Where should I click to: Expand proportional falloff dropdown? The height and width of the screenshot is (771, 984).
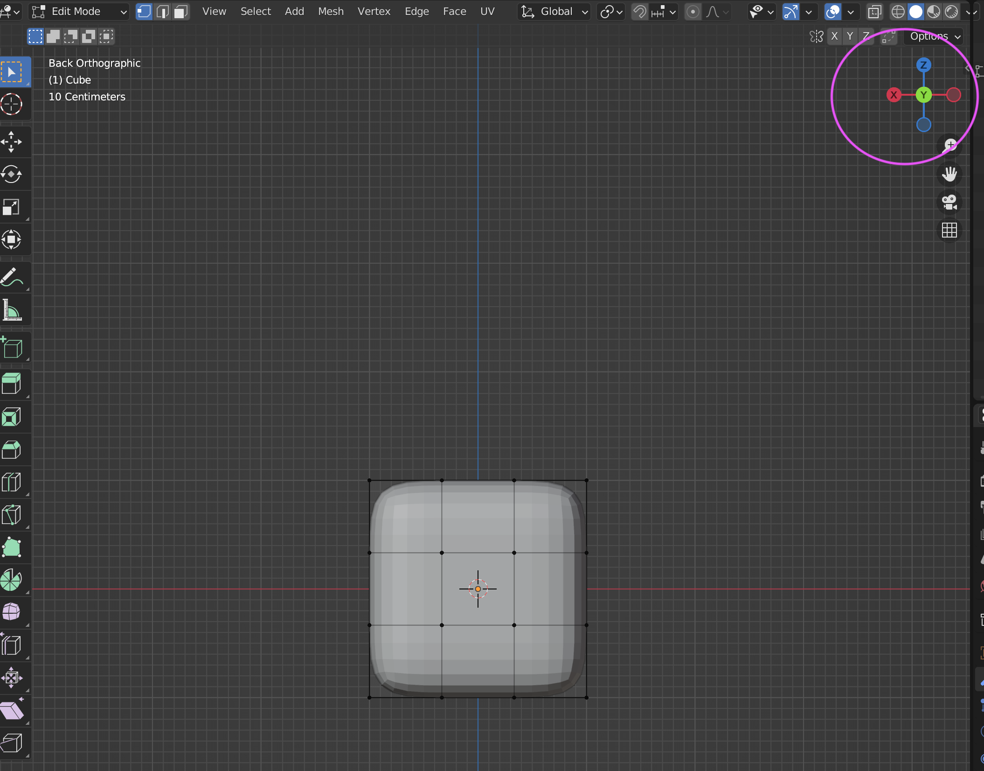coord(717,12)
